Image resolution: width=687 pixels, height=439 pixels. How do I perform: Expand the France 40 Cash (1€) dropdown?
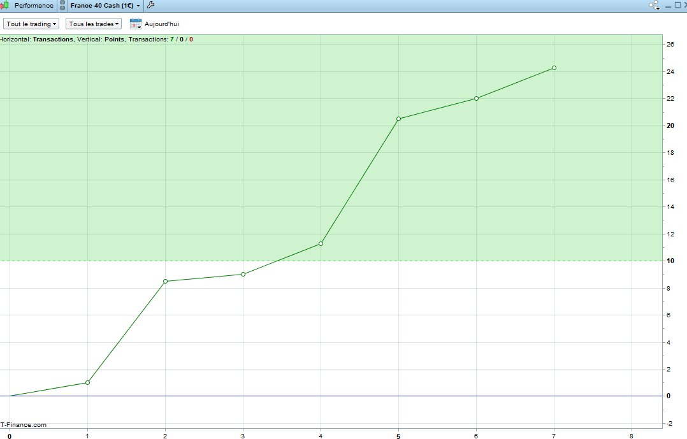coord(105,6)
